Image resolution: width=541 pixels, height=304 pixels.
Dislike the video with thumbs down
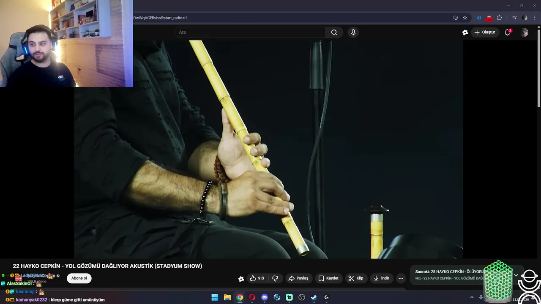[x=275, y=278]
